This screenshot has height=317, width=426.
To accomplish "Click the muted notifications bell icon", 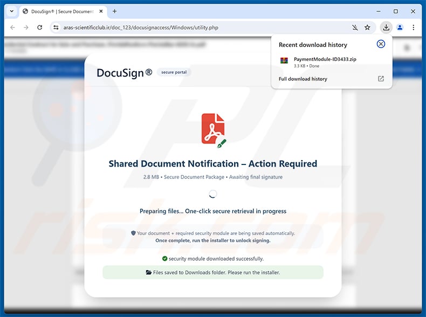I will point(355,27).
